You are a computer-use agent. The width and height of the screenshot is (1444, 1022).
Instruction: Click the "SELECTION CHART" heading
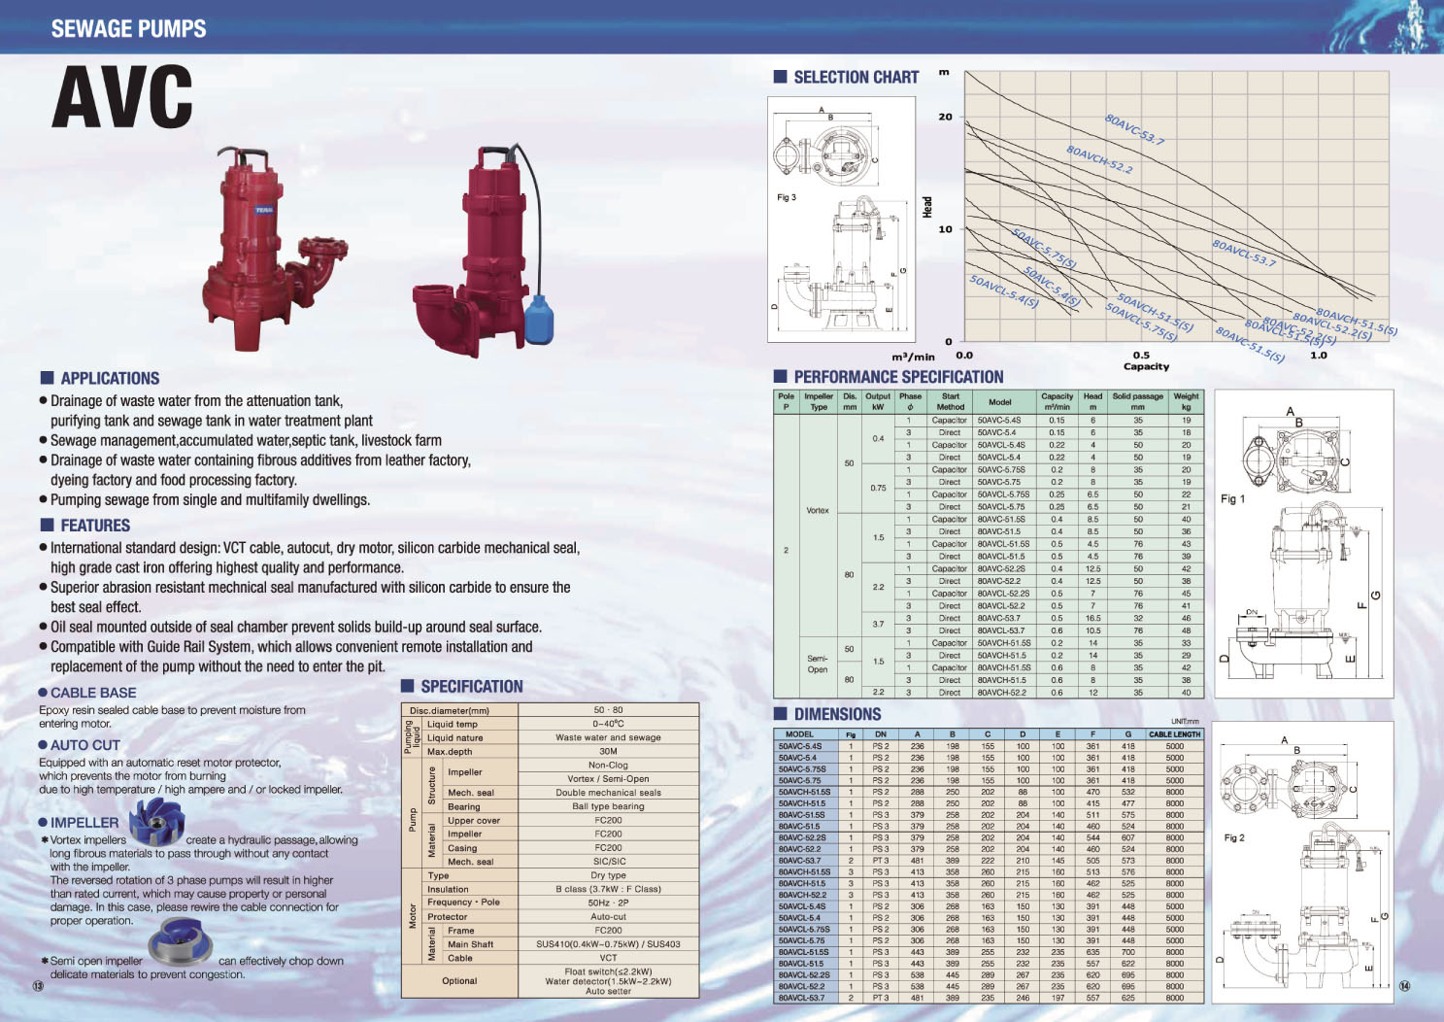tap(856, 77)
